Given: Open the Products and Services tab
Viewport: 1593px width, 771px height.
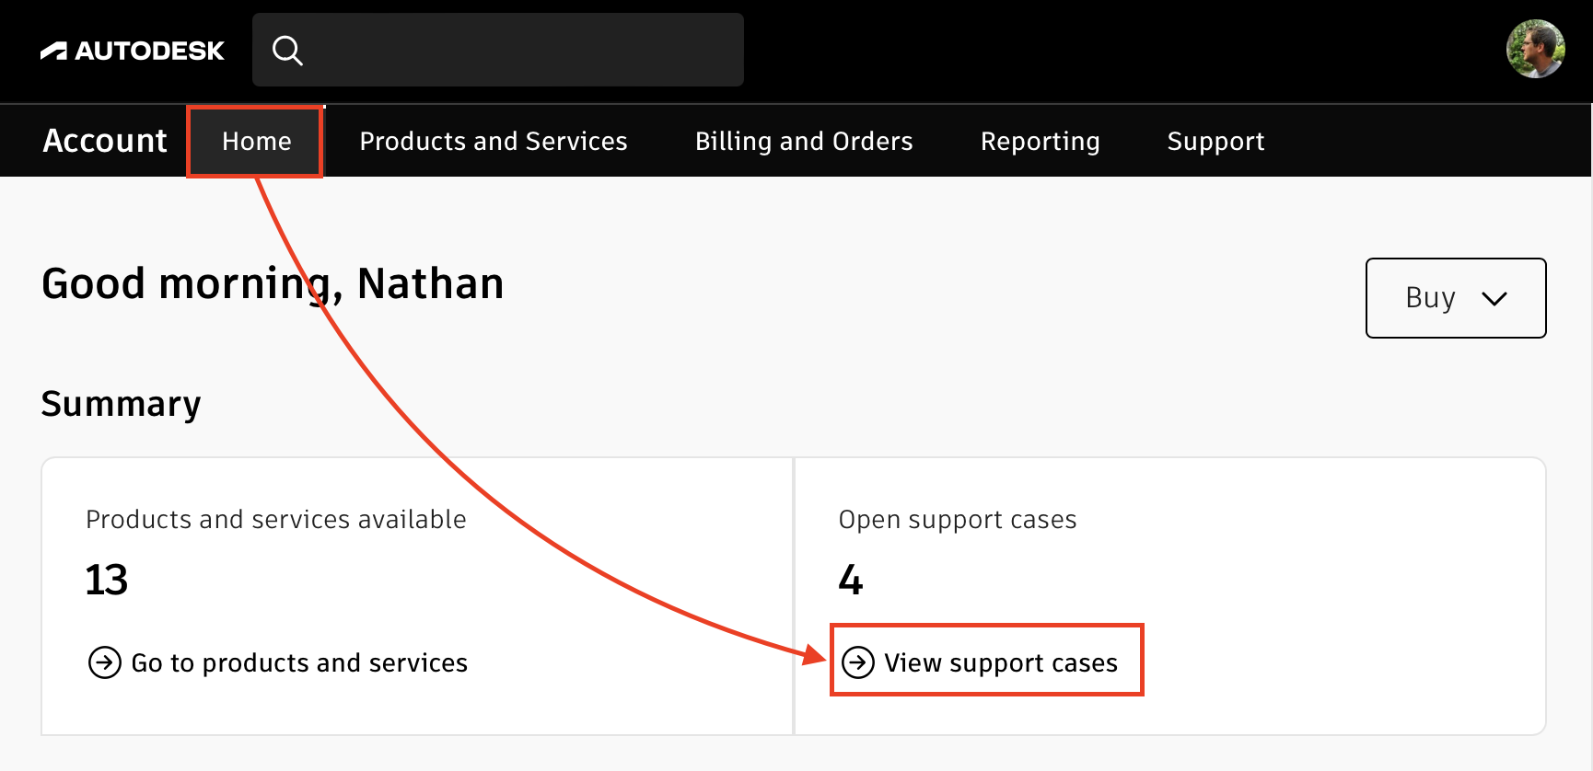Looking at the screenshot, I should (494, 141).
